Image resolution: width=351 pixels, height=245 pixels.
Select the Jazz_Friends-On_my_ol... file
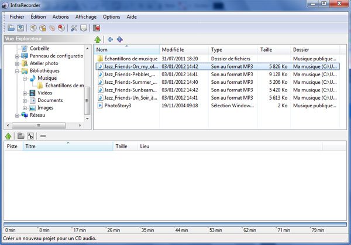coord(218,67)
